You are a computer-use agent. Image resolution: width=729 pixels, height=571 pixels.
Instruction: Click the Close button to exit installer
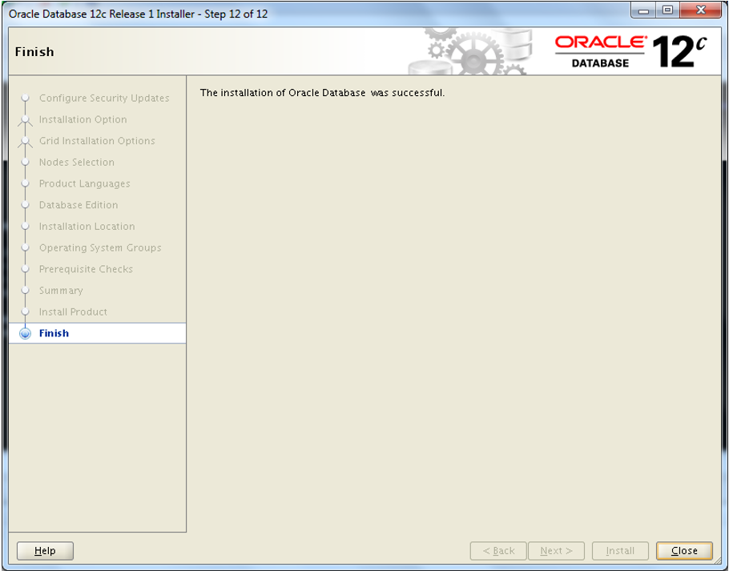(x=684, y=550)
